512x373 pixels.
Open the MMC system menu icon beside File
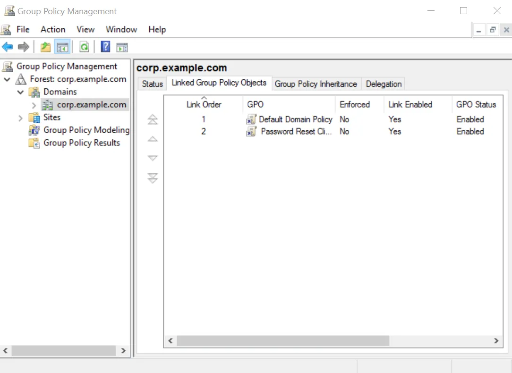pyautogui.click(x=6, y=30)
